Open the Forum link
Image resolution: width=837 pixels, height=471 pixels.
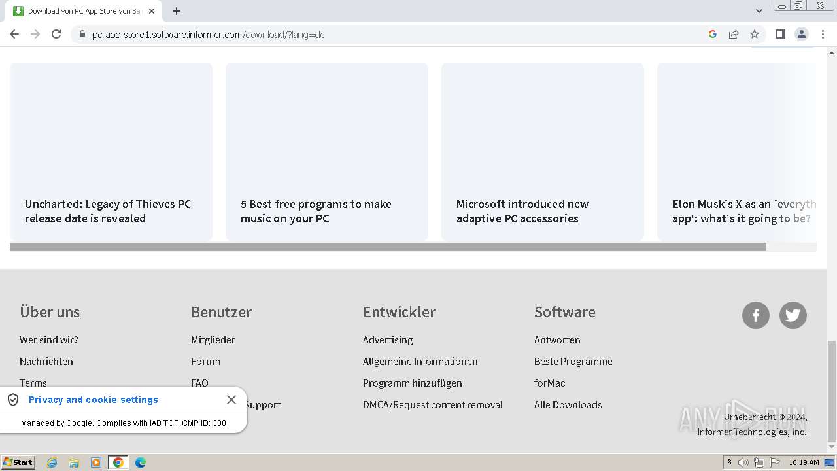pyautogui.click(x=205, y=361)
